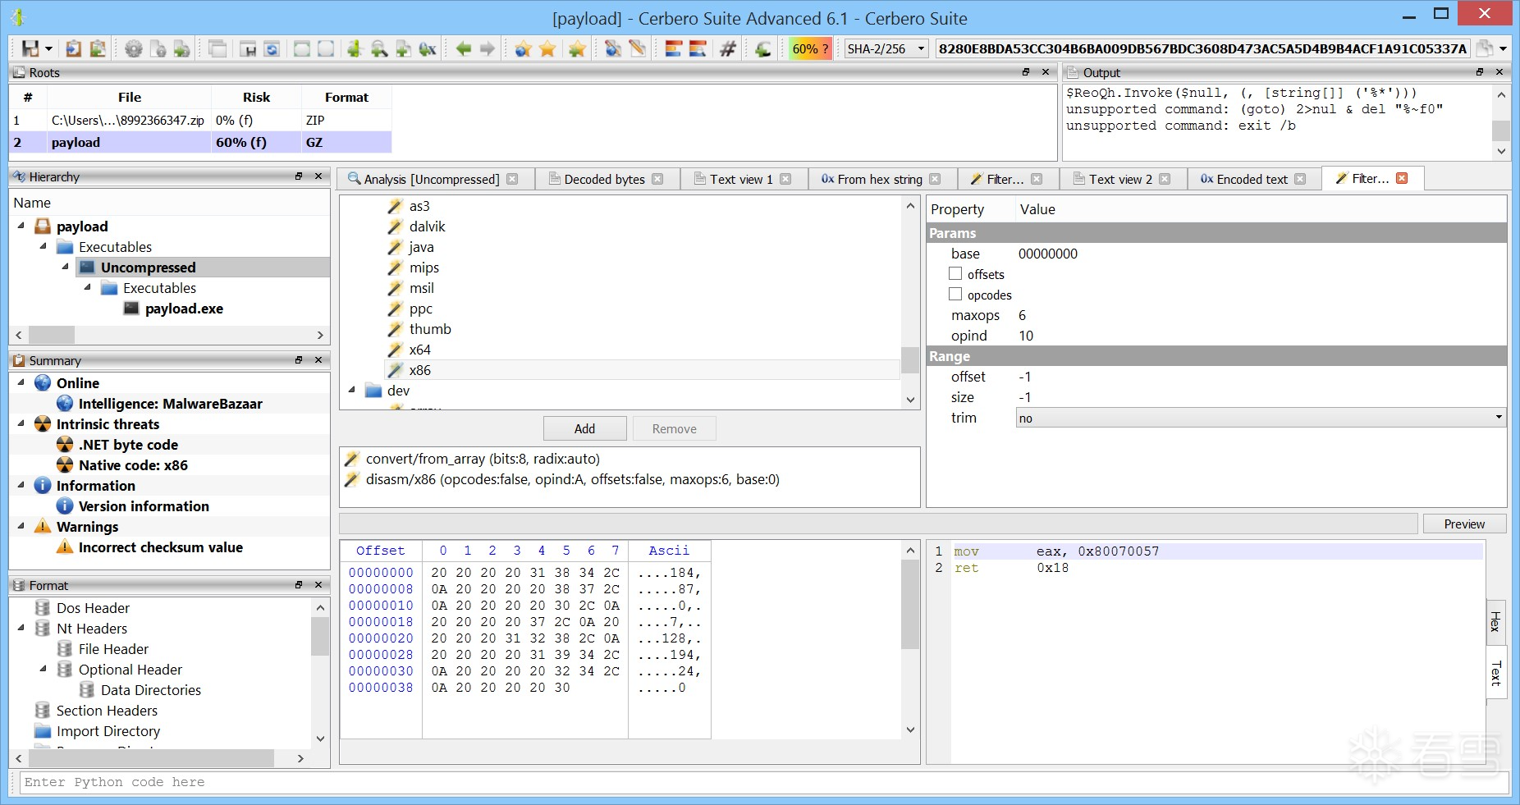Click the gear settings icon in the toolbar

pyautogui.click(x=133, y=48)
